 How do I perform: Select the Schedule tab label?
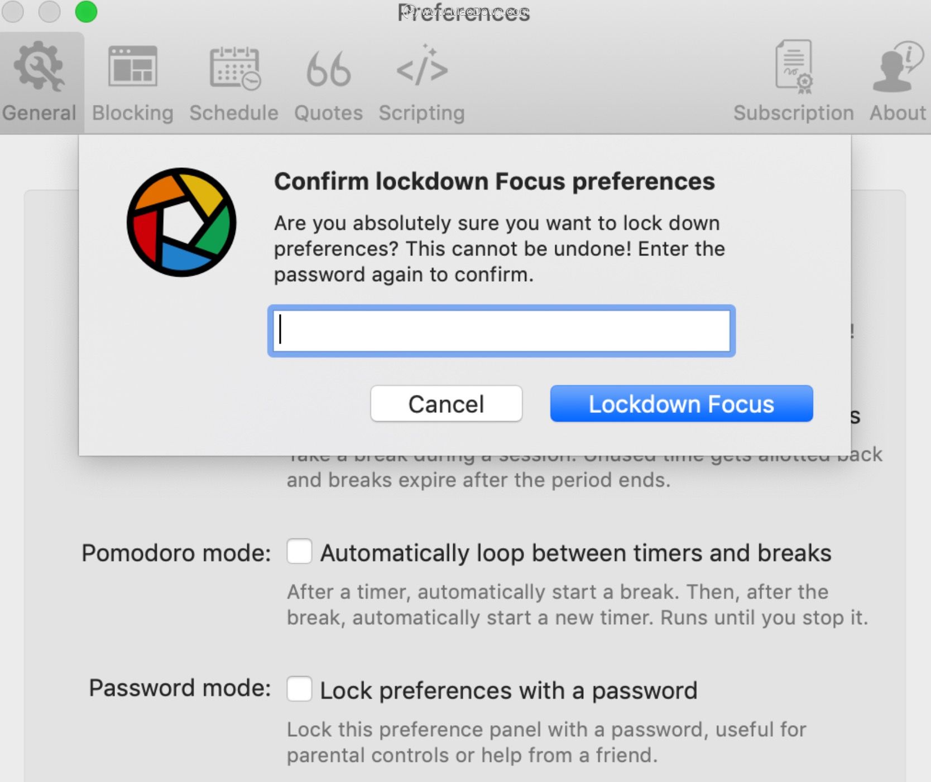(234, 113)
